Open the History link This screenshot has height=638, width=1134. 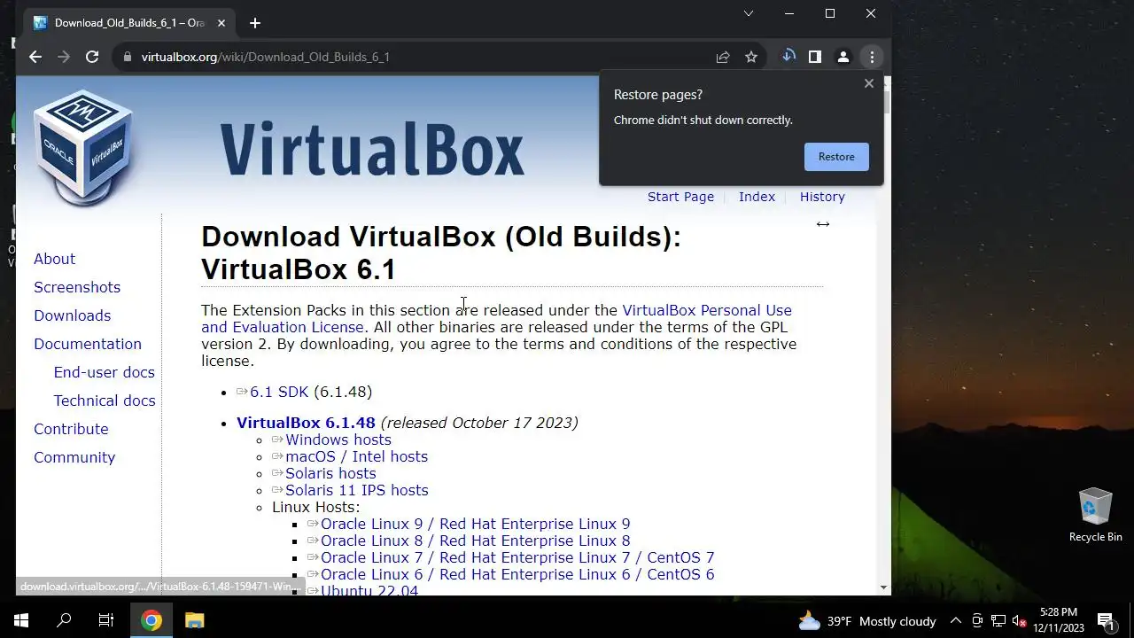point(822,197)
